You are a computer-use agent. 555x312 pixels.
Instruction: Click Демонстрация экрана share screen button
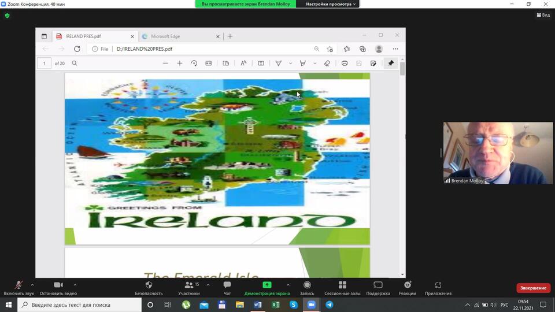coord(267,288)
